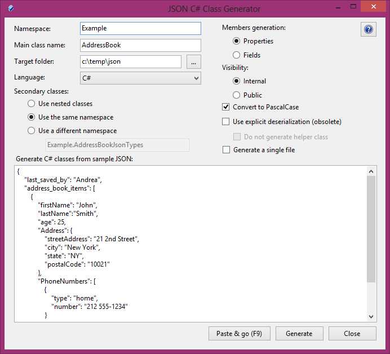
Task: Maximize the JSON C# Class Generator window
Action: click(x=353, y=7)
